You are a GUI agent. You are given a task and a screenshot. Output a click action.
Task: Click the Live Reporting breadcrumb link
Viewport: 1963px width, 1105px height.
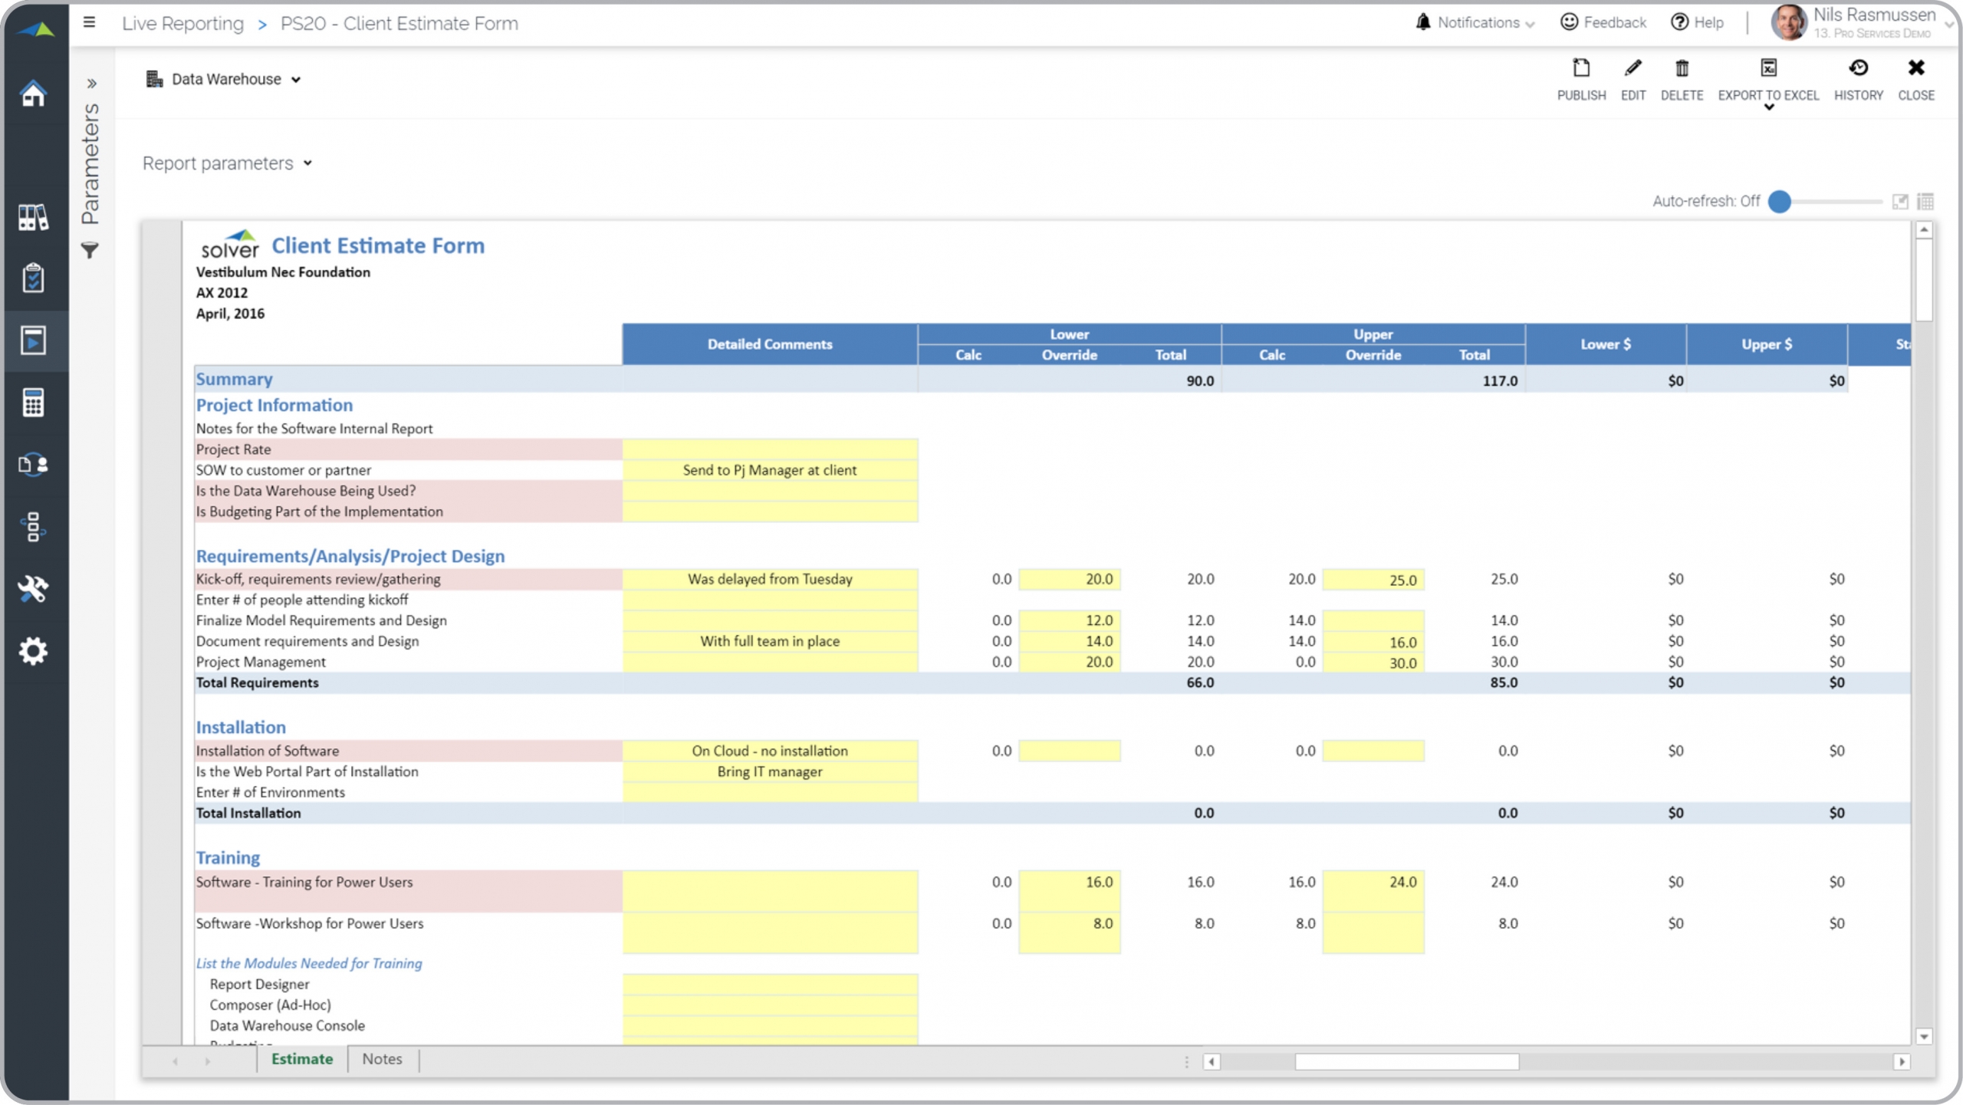coord(182,23)
